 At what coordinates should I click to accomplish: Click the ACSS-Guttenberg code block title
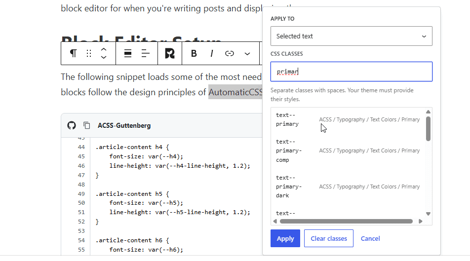pos(124,125)
